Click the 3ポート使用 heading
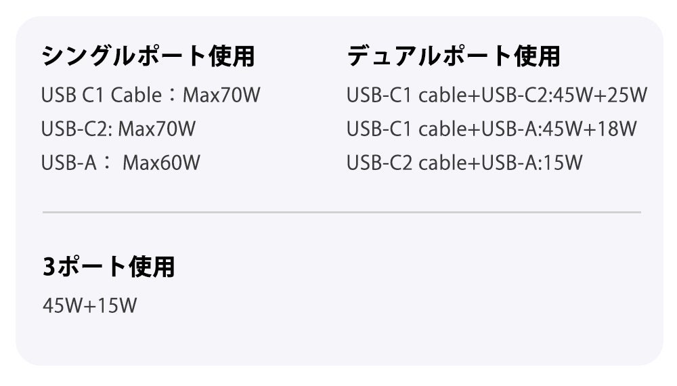Viewport: 677px width, 386px height. (108, 267)
